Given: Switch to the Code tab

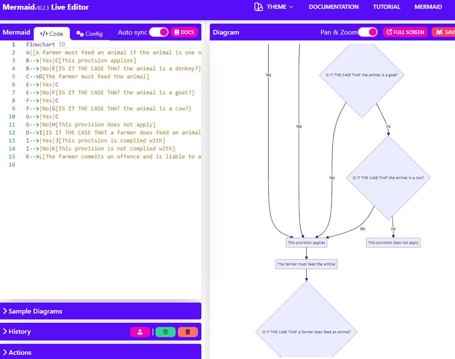Looking at the screenshot, I should pyautogui.click(x=52, y=34).
